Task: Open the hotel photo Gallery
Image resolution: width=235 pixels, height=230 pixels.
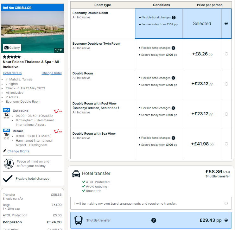Action: pos(12,48)
